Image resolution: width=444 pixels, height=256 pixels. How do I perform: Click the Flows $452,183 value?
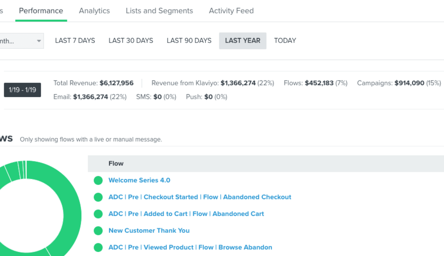pyautogui.click(x=319, y=83)
